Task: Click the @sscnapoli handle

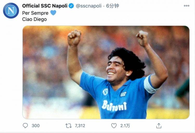Action: tap(89, 6)
